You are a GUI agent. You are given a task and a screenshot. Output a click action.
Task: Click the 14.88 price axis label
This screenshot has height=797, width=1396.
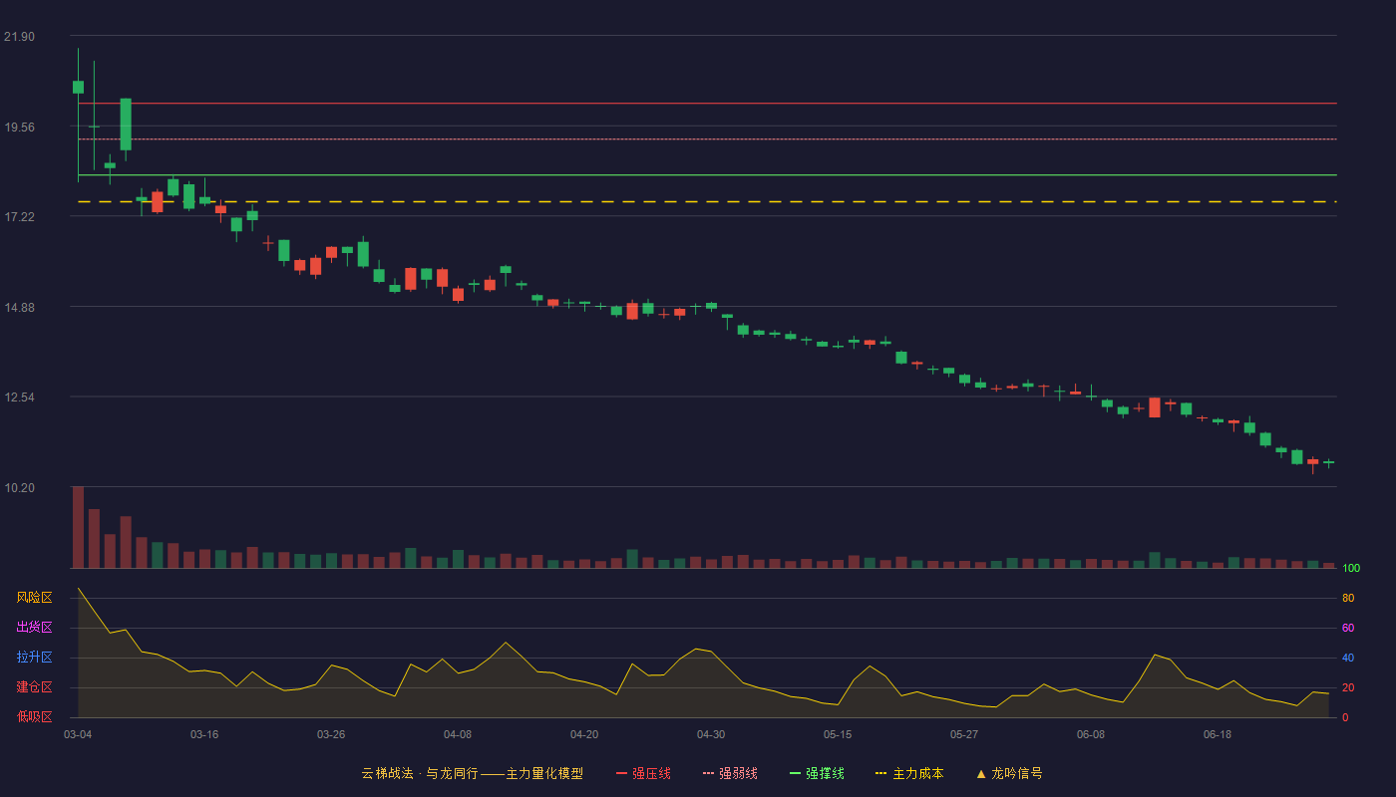pyautogui.click(x=19, y=308)
